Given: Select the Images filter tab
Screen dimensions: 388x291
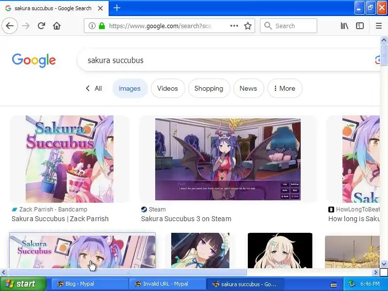Looking at the screenshot, I should pos(129,88).
